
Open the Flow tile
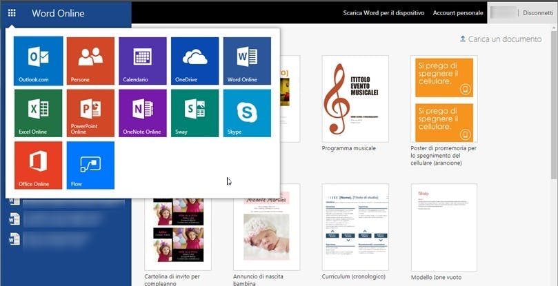[x=90, y=165]
